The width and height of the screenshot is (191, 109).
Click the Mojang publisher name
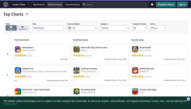coord(84,50)
